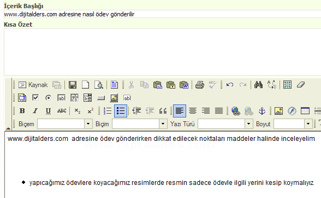Viewport: 321px width, 198px height.
Task: Click the Preview magnifier page icon
Action: tap(99, 85)
